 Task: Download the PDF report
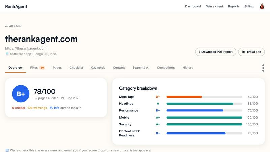point(216,52)
